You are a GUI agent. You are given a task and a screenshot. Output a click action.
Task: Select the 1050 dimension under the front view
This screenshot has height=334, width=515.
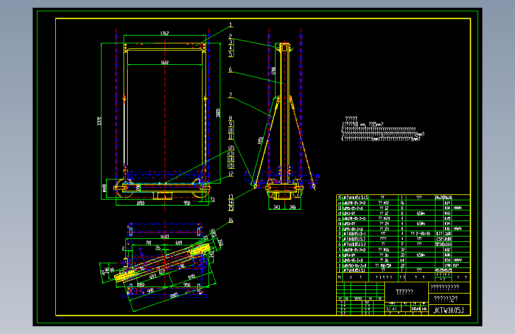pyautogui.click(x=140, y=203)
